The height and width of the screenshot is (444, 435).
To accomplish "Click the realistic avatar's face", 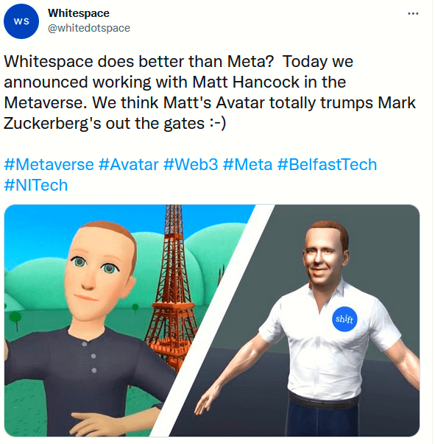I will [x=325, y=256].
